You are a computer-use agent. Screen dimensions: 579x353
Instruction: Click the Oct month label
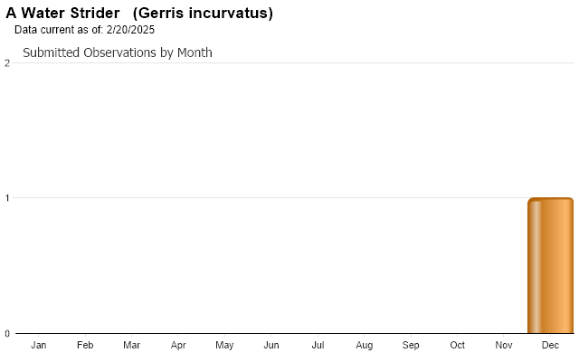pyautogui.click(x=457, y=345)
